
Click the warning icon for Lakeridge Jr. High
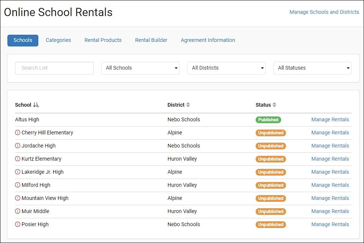(17, 172)
